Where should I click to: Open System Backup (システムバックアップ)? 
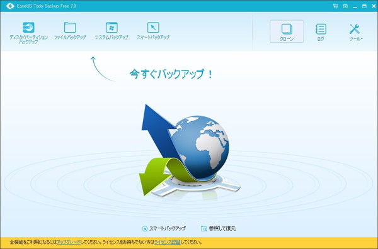coord(112,31)
